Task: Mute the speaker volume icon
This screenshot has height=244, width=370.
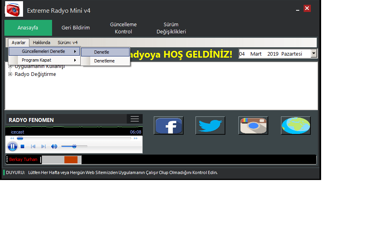Action: 54,147
